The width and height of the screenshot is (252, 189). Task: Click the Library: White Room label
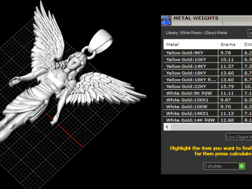(196, 33)
